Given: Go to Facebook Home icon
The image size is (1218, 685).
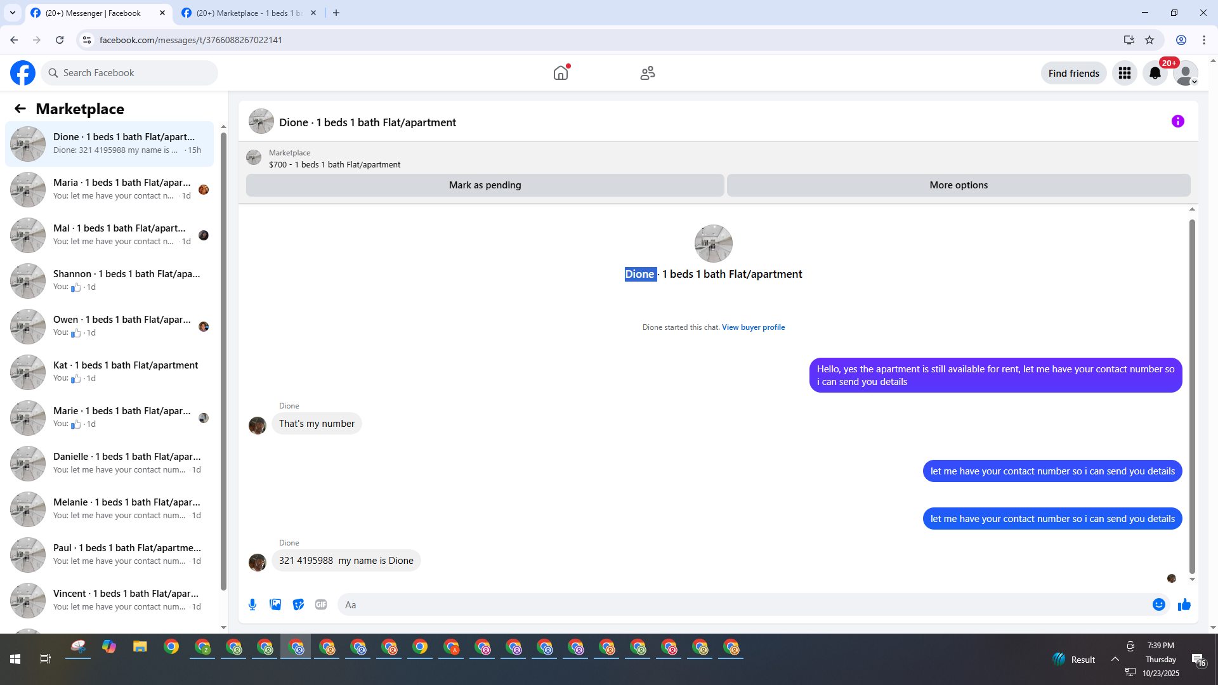Looking at the screenshot, I should pos(560,73).
